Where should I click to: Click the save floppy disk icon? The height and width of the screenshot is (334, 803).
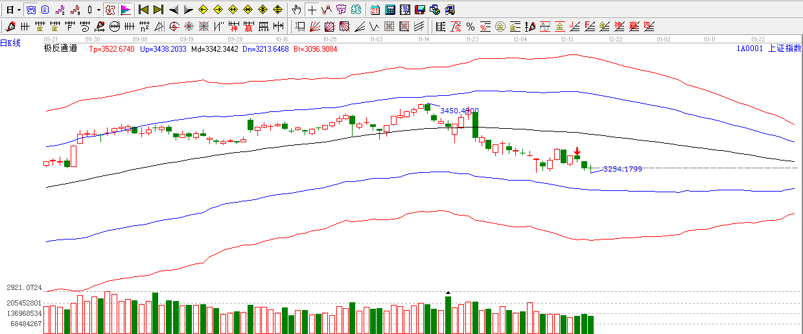419,10
